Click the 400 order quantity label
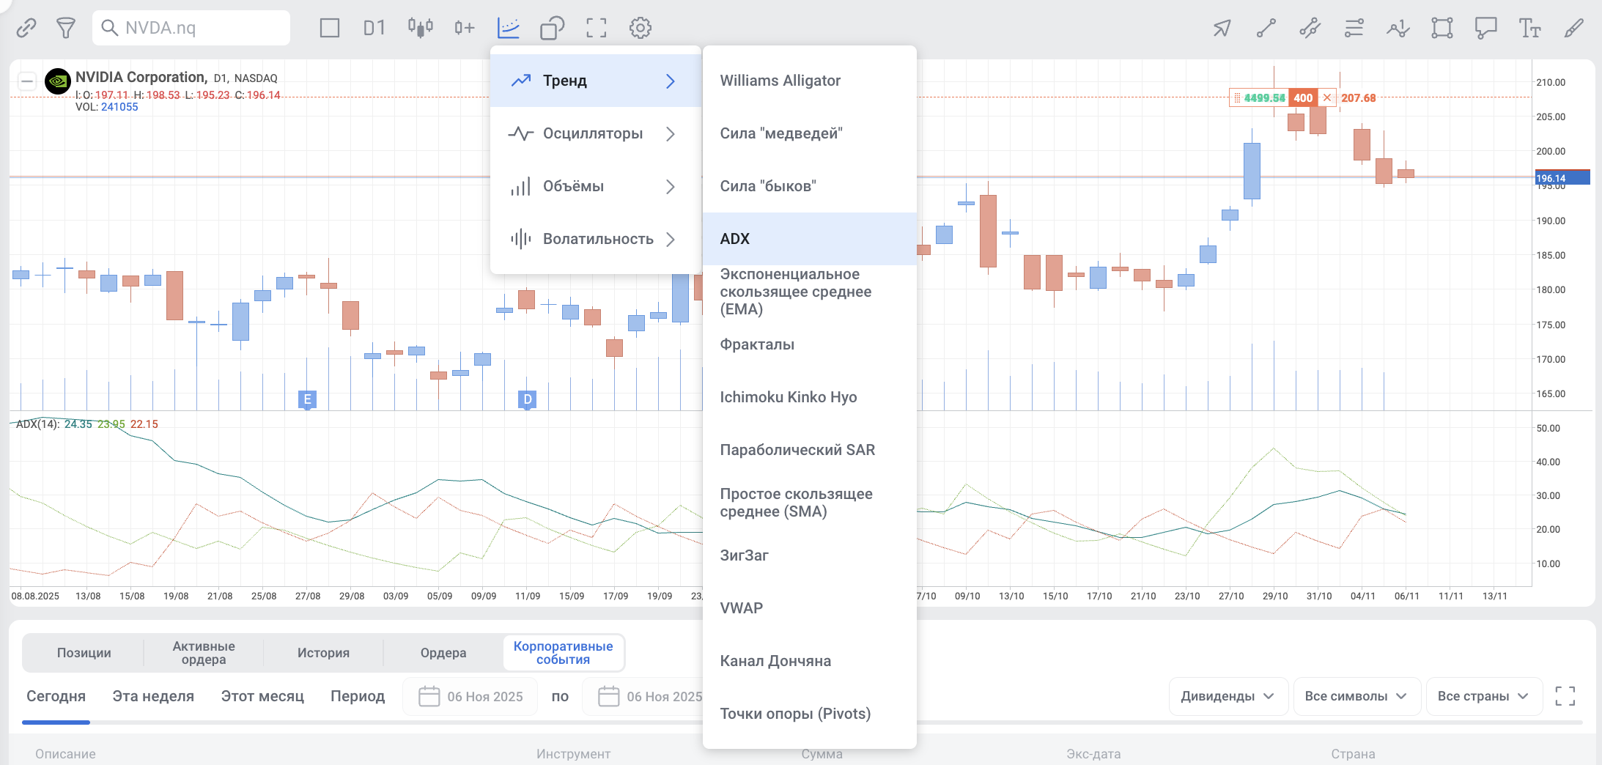 point(1303,97)
